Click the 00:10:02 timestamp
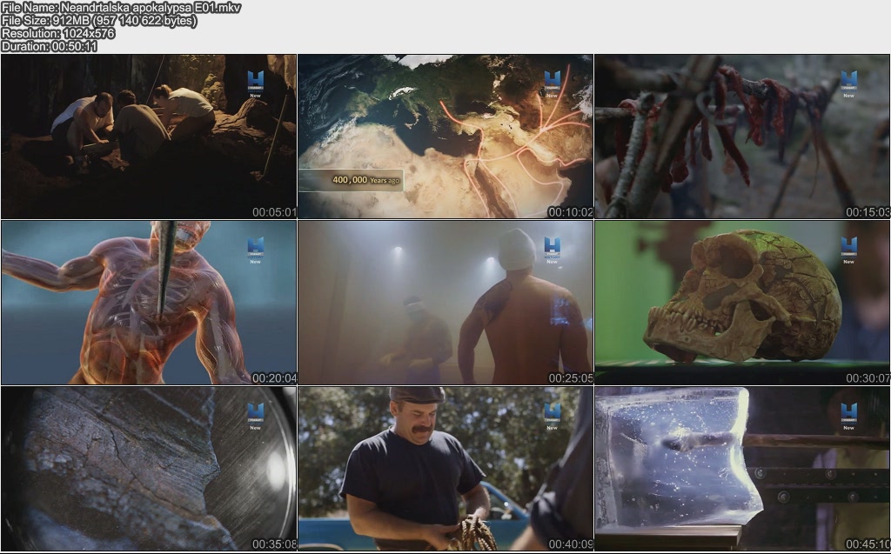 click(570, 212)
